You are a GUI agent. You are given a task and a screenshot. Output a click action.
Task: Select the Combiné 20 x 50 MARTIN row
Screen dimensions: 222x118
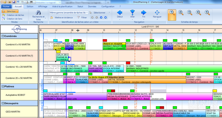19,78
